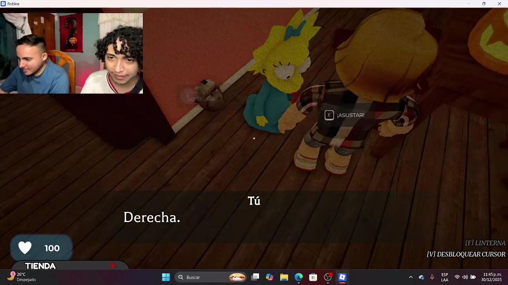The height and width of the screenshot is (285, 508).
Task: Click the white heart health icon
Action: [25, 248]
